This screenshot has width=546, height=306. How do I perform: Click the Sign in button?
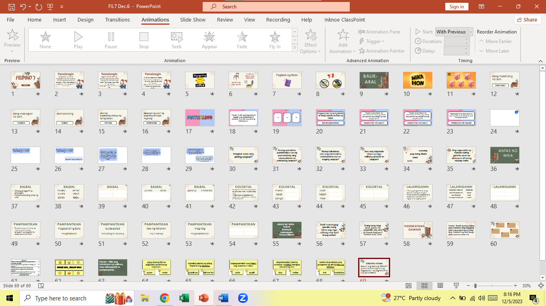tap(456, 6)
